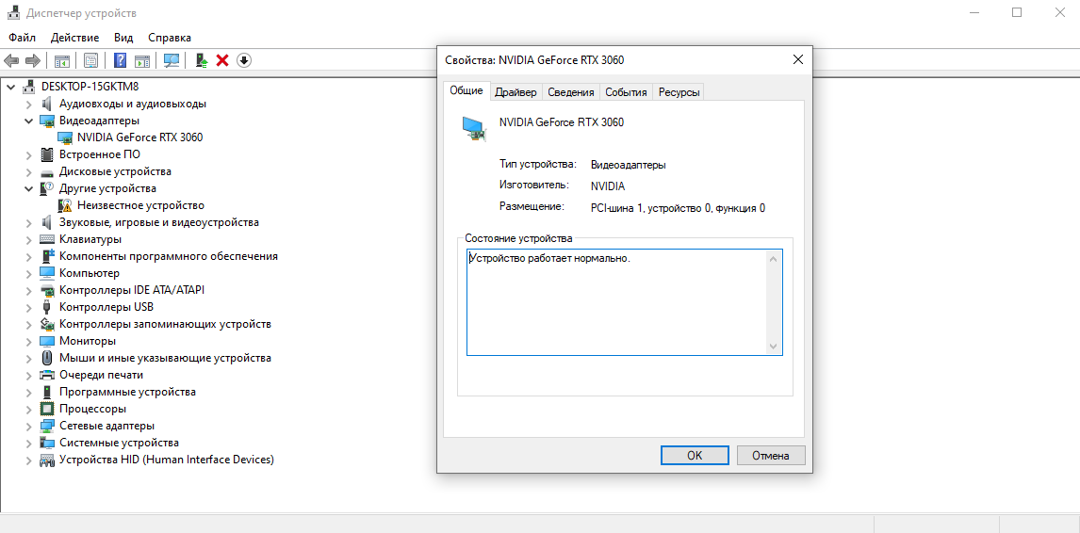Open the Файл menu
The width and height of the screenshot is (1080, 533).
tap(22, 37)
